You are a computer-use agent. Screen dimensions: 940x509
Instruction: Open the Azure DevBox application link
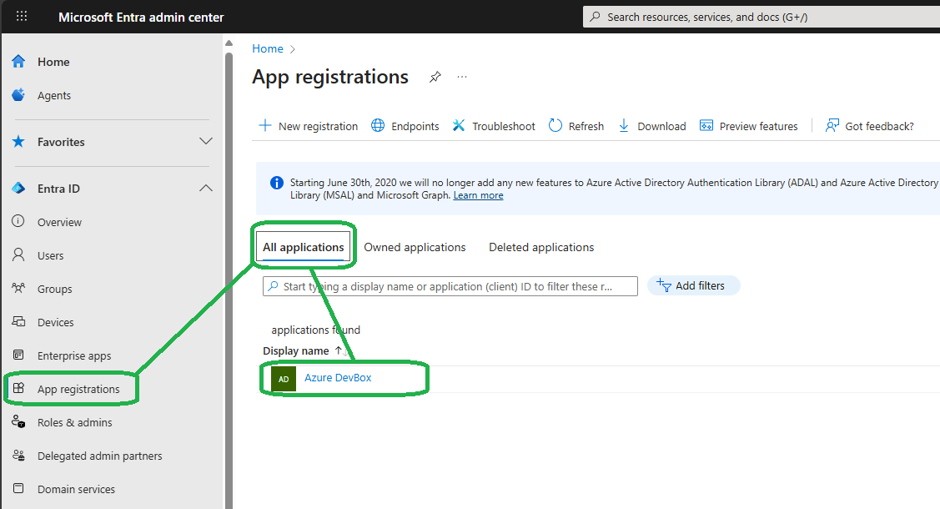338,378
